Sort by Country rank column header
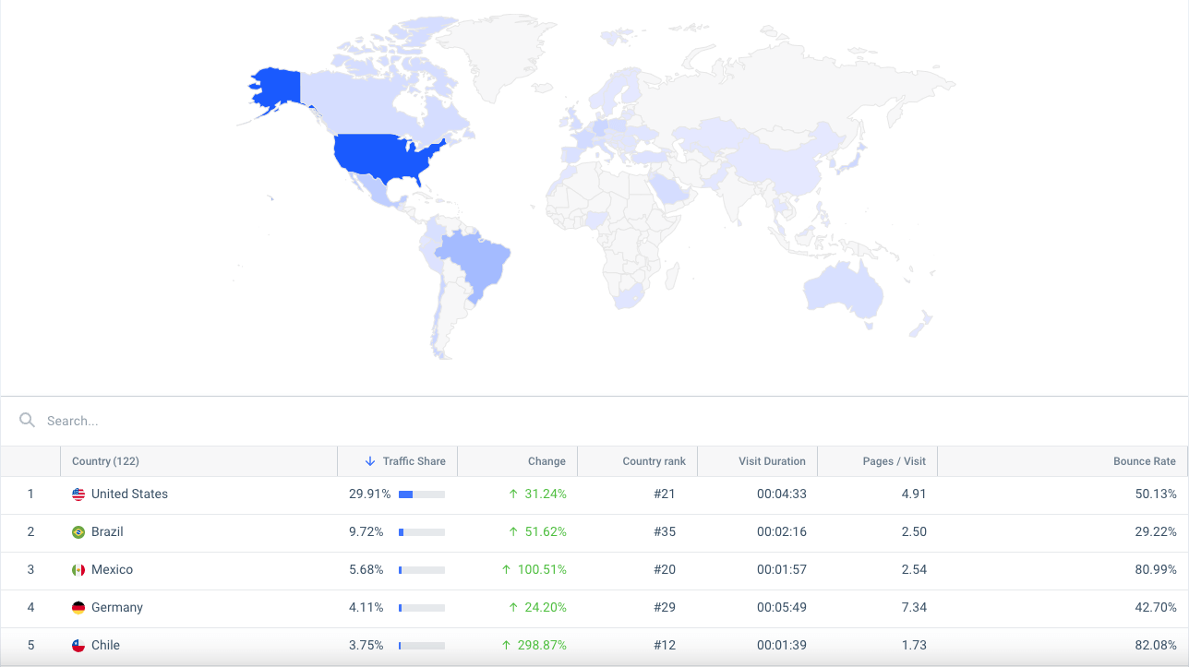Screen dimensions: 1189x667 654,461
